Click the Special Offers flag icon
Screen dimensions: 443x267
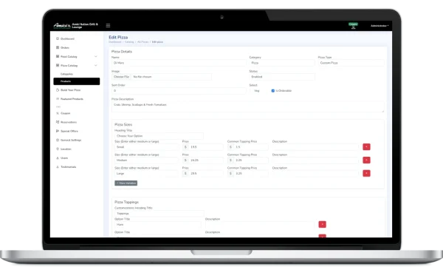[58, 131]
